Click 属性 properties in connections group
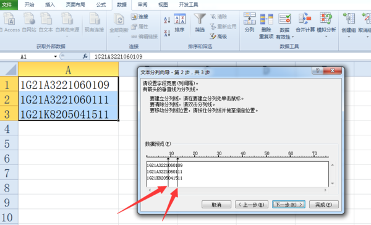 click(x=140, y=27)
